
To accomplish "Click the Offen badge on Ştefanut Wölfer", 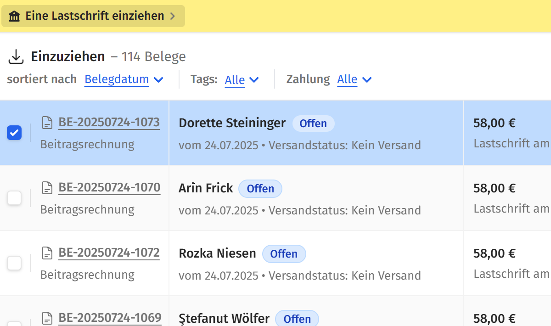I will pos(297,319).
